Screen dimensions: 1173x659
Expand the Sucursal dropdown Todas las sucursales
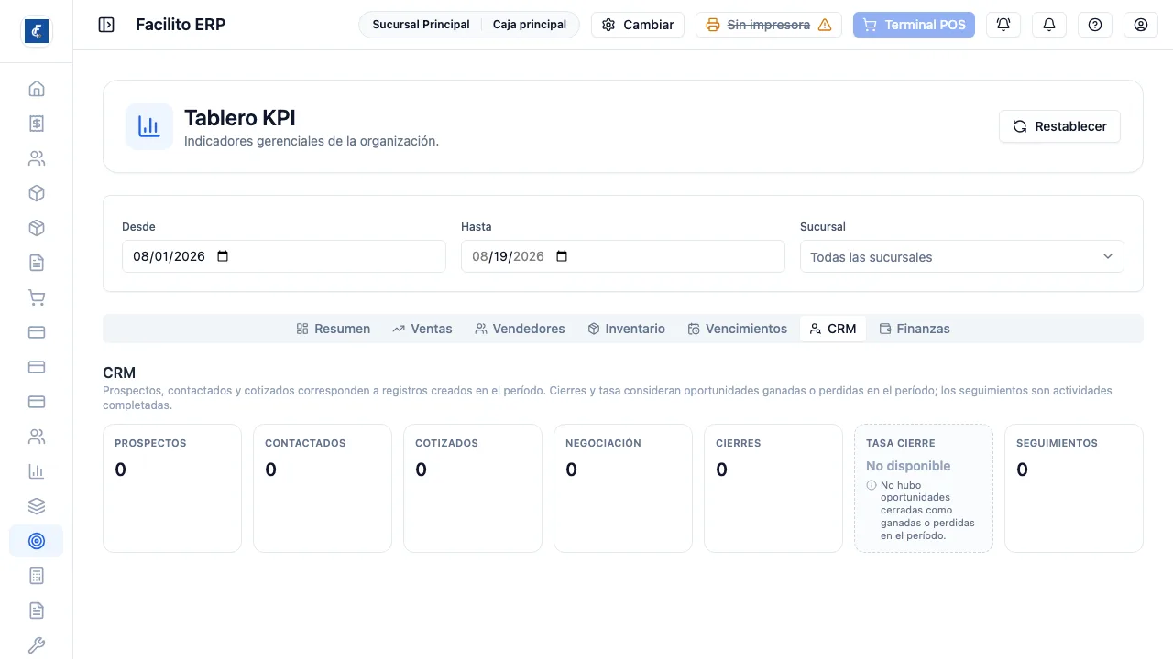point(962,256)
